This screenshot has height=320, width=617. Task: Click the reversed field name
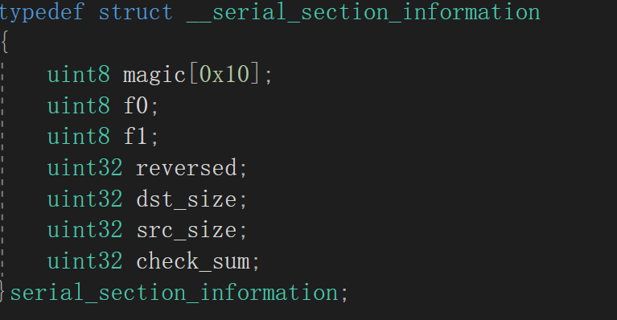click(x=187, y=168)
